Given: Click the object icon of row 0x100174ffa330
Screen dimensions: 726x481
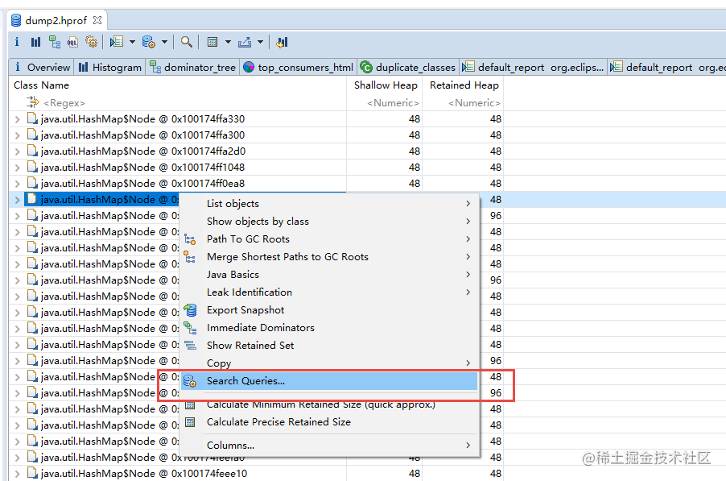Looking at the screenshot, I should pyautogui.click(x=32, y=118).
